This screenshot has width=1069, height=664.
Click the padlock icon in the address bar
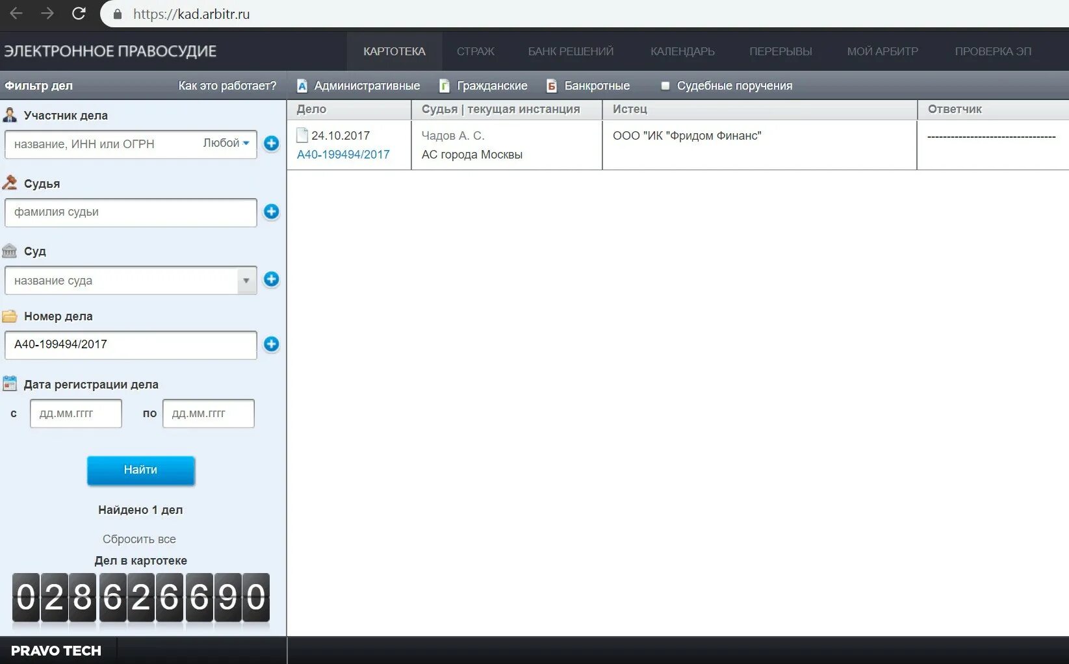pos(118,14)
